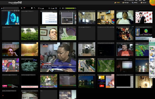Click the small thumbnail size icon
155x99 pixels.
coord(49,8)
